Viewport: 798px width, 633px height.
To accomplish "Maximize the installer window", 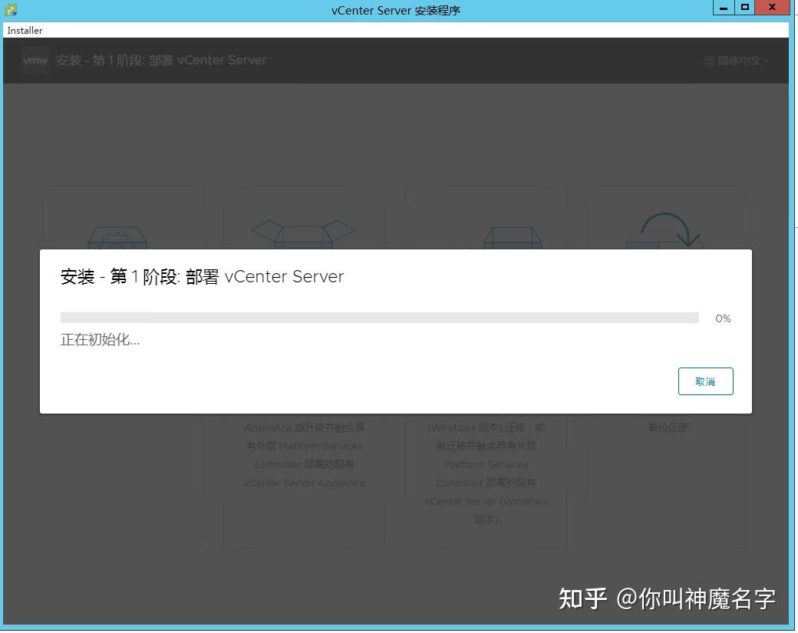I will pos(746,8).
